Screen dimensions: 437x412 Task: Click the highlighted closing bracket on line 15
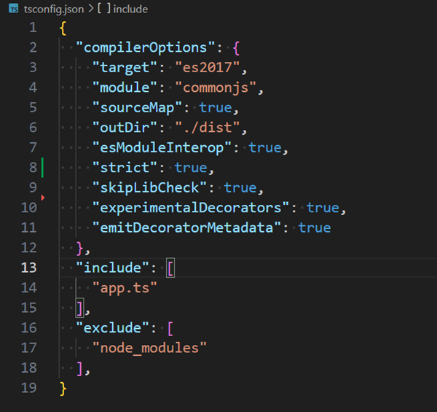click(x=79, y=308)
